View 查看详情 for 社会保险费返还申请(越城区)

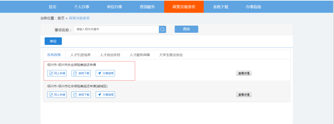point(244,94)
